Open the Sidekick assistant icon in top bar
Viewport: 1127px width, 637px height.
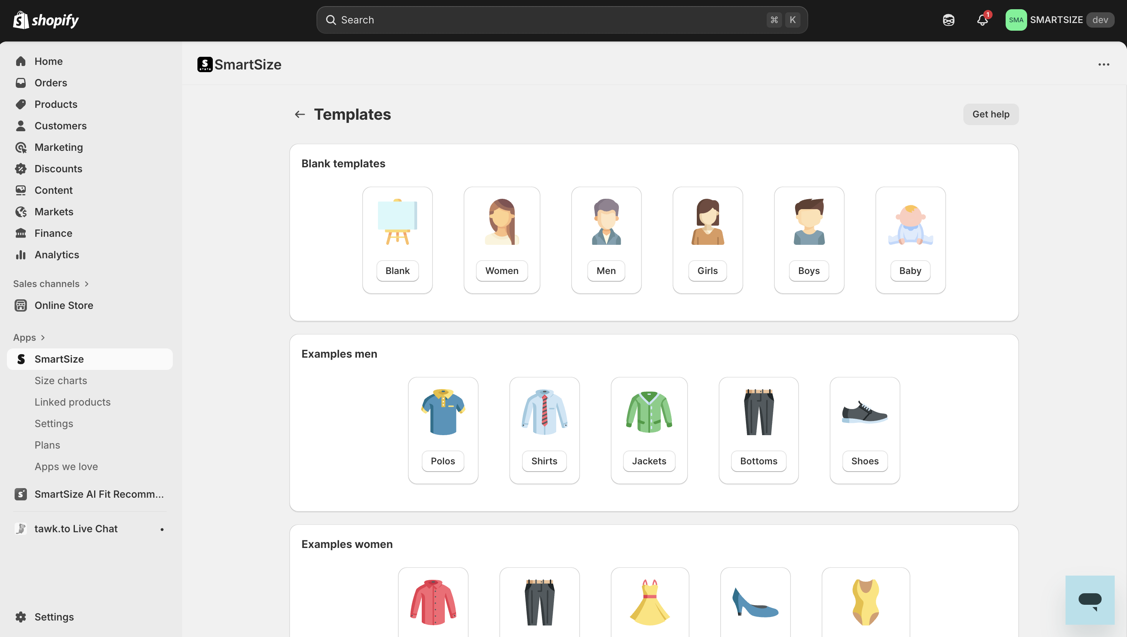coord(948,20)
